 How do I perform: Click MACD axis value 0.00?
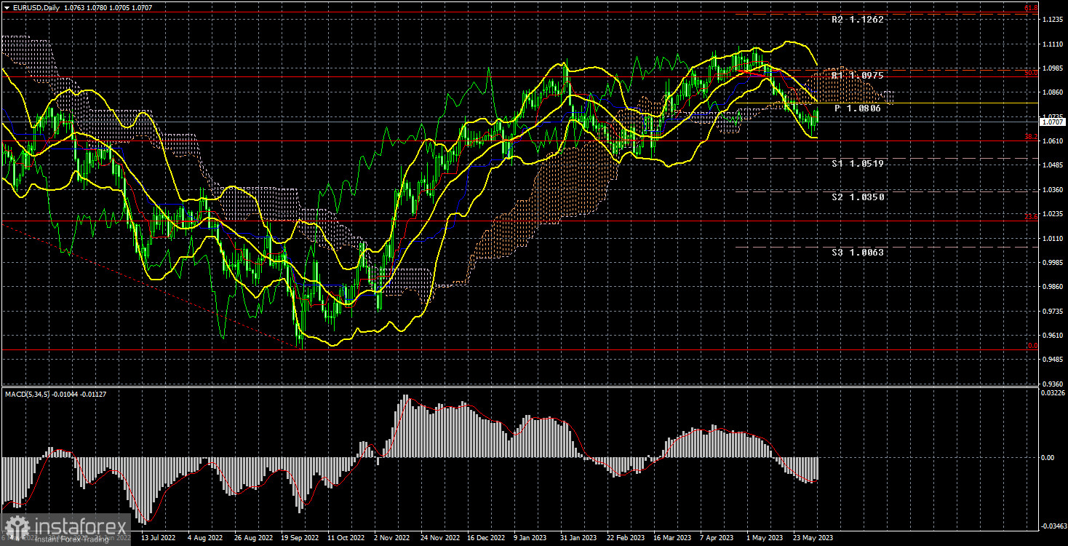[x=1048, y=457]
